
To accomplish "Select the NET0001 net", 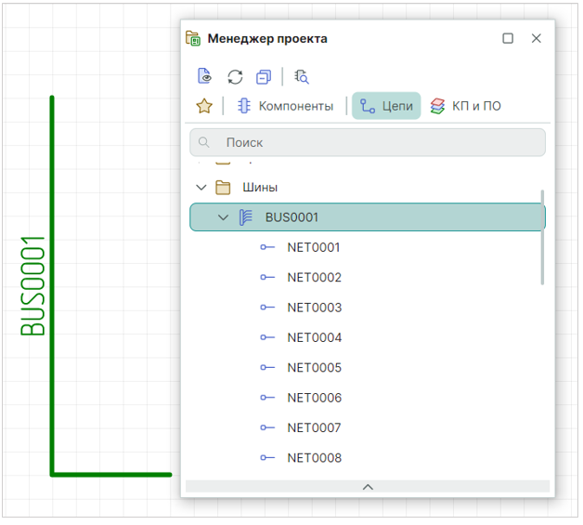I will click(314, 247).
